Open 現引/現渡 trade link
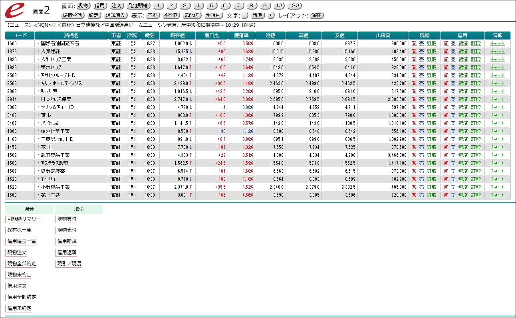The width and height of the screenshot is (516, 318). point(69,264)
